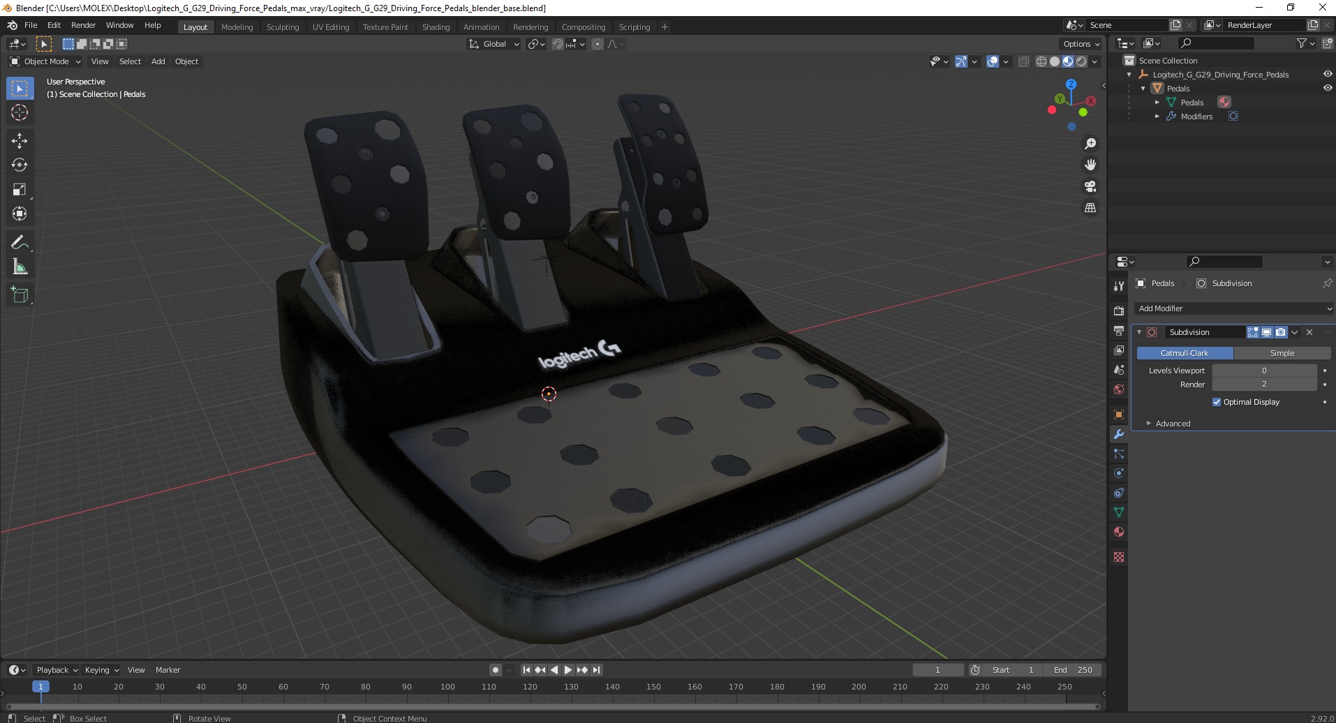Click the pan view hand icon
Viewport: 1336px width, 723px height.
click(1090, 165)
